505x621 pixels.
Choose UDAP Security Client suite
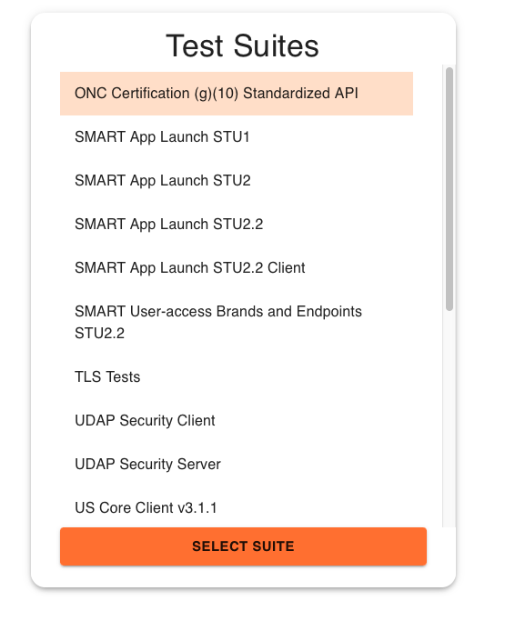(237, 420)
